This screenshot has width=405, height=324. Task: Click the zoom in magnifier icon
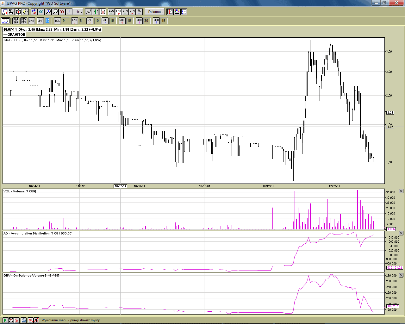(x=48, y=12)
